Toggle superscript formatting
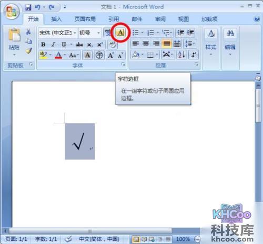The image size is (263, 244). tap(100, 45)
